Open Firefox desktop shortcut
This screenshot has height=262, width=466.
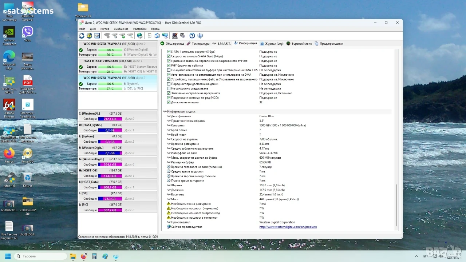coord(9,156)
